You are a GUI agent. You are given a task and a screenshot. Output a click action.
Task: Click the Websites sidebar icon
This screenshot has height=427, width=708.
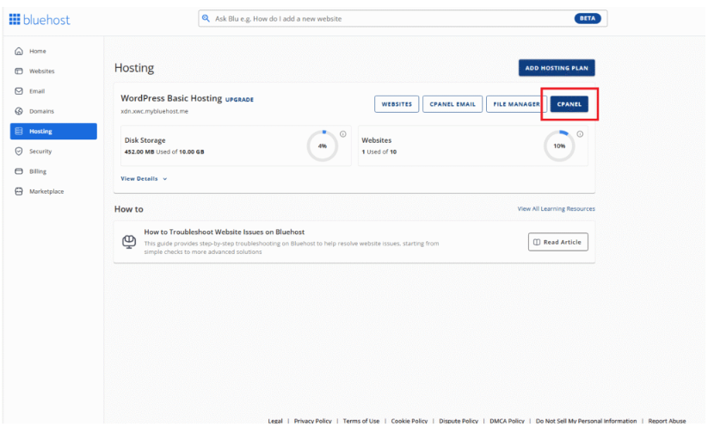coord(19,71)
